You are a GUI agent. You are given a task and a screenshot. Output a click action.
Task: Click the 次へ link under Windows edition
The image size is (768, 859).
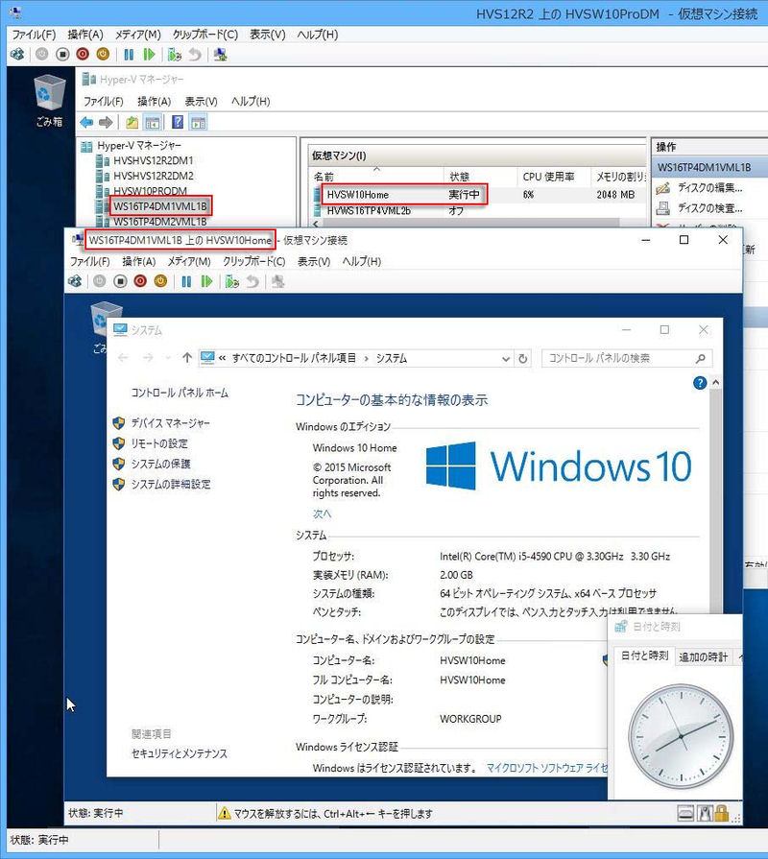coord(323,513)
